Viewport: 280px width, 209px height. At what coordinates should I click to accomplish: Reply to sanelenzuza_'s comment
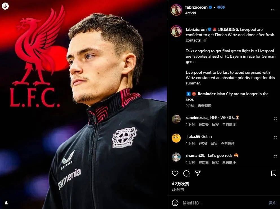pyautogui.click(x=215, y=124)
